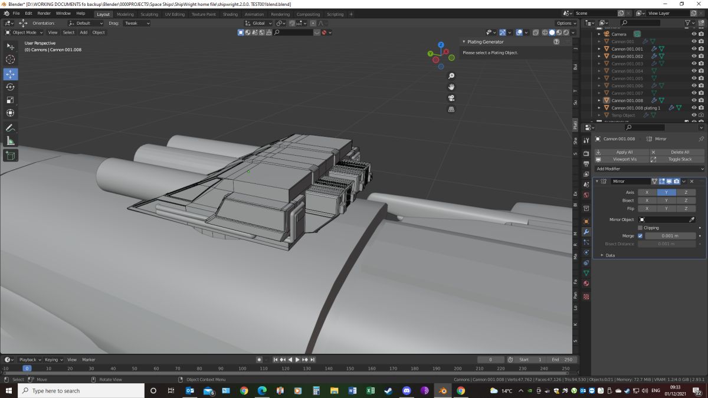Select the Move tool

click(x=10, y=74)
